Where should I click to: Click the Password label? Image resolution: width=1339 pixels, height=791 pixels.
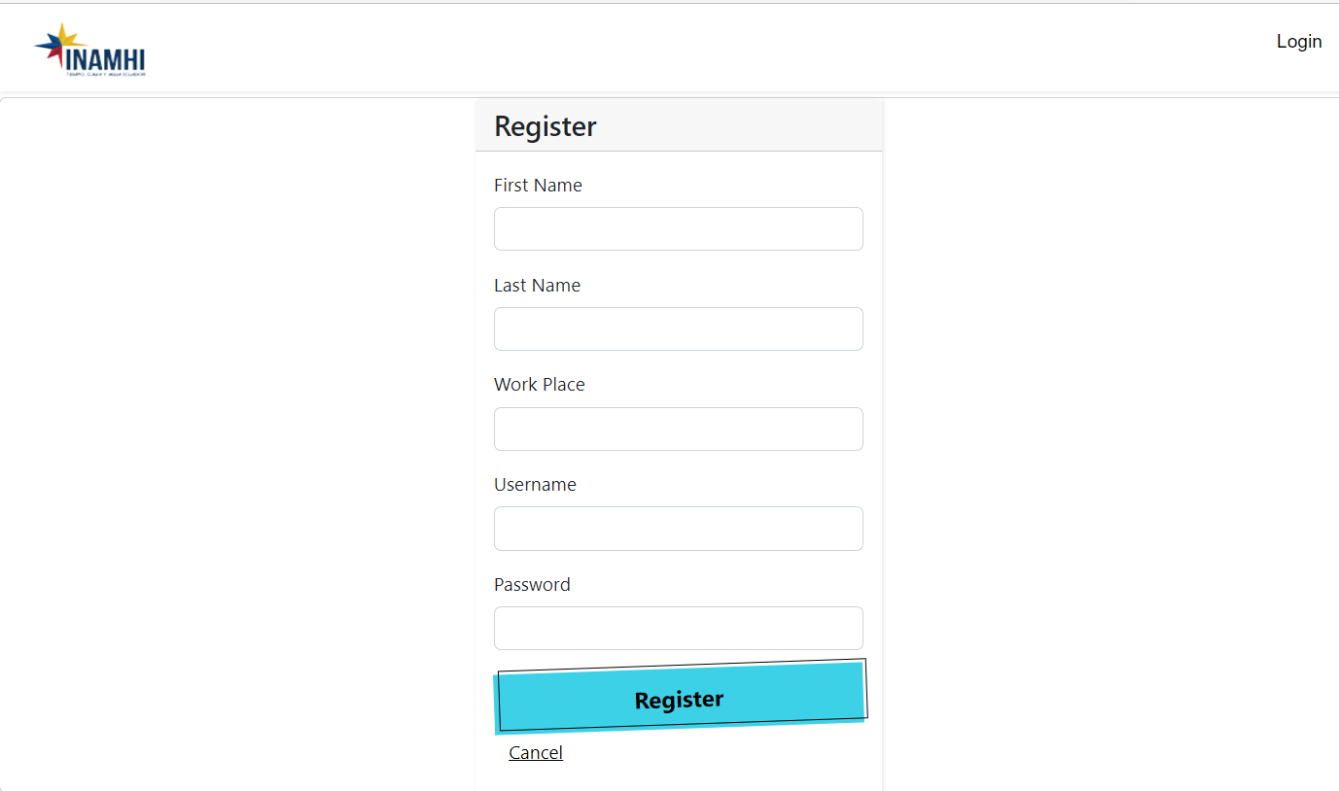click(x=532, y=584)
